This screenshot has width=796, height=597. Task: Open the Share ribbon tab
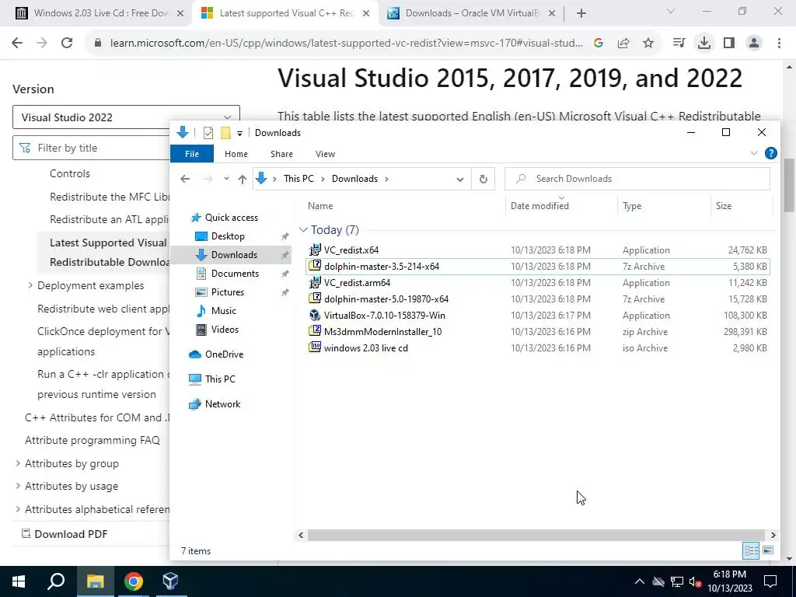coord(281,154)
